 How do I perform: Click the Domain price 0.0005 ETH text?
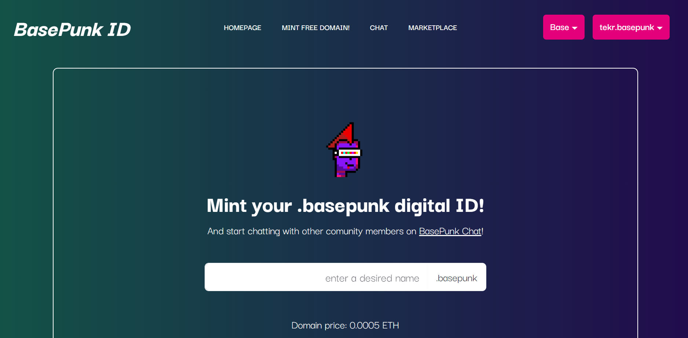tap(345, 326)
